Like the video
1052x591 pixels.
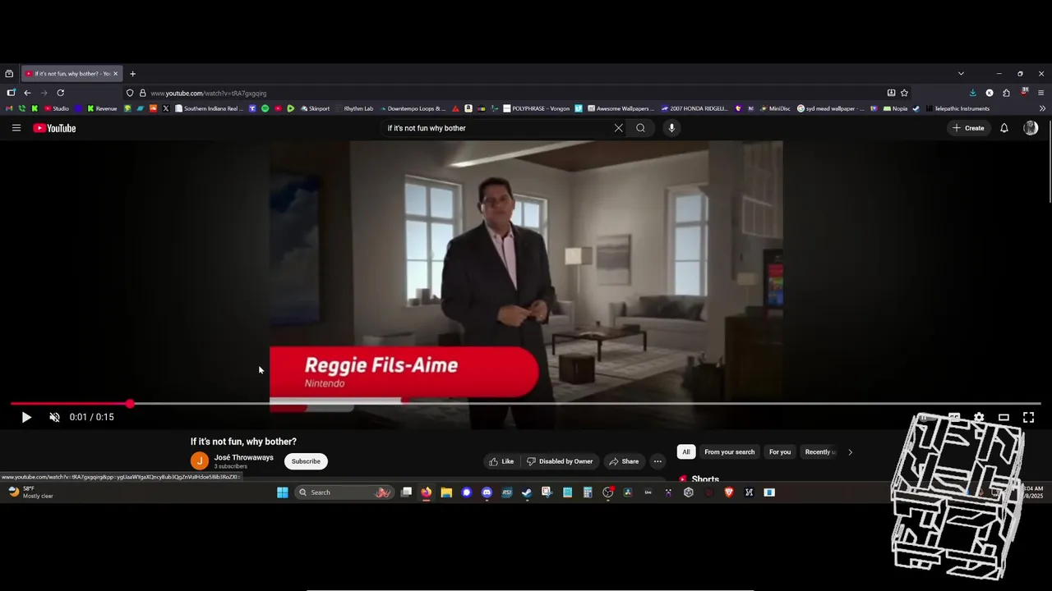pos(501,461)
